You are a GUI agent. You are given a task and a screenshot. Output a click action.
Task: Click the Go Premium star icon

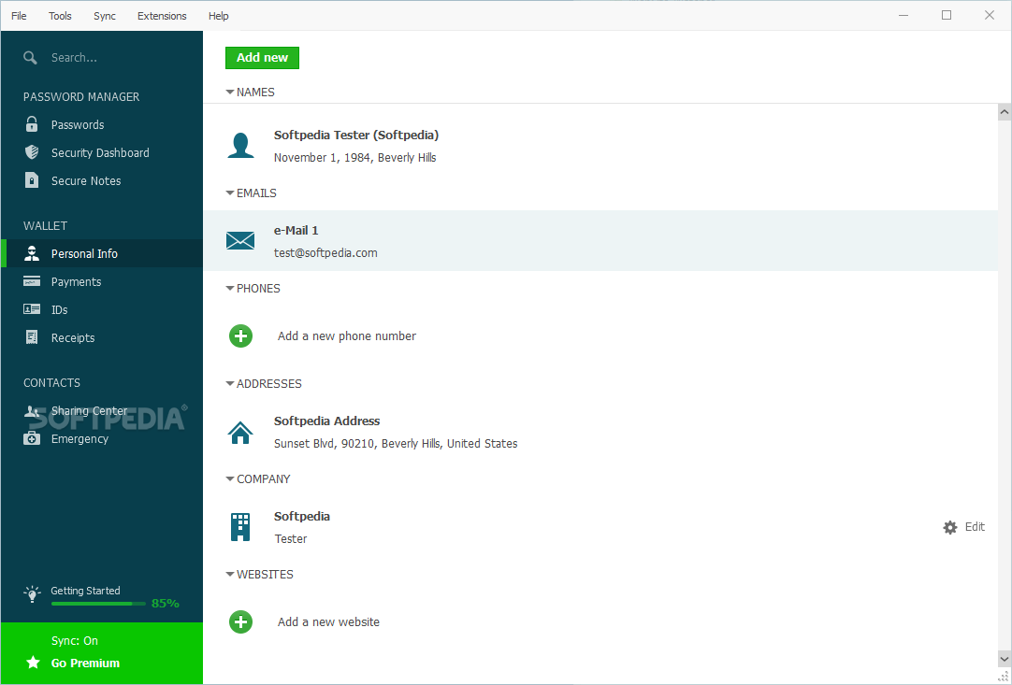(x=33, y=663)
